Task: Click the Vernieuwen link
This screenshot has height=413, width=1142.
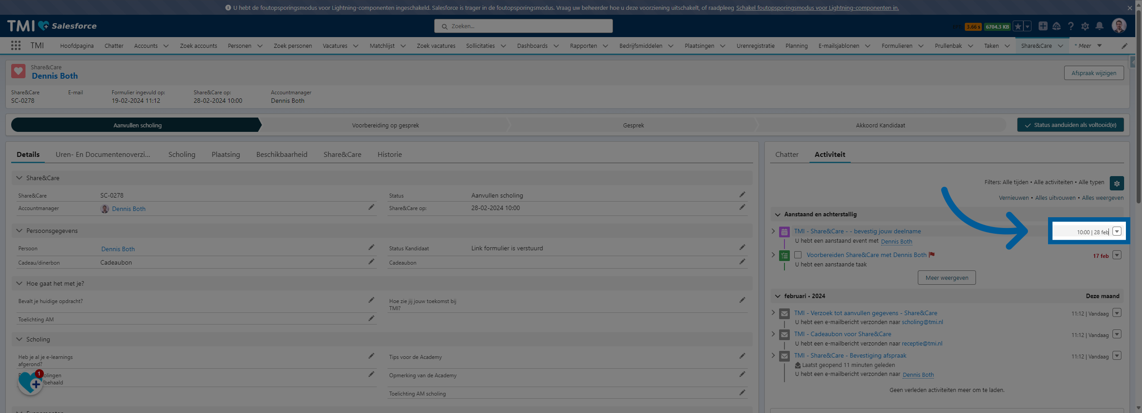Action: (x=1014, y=198)
